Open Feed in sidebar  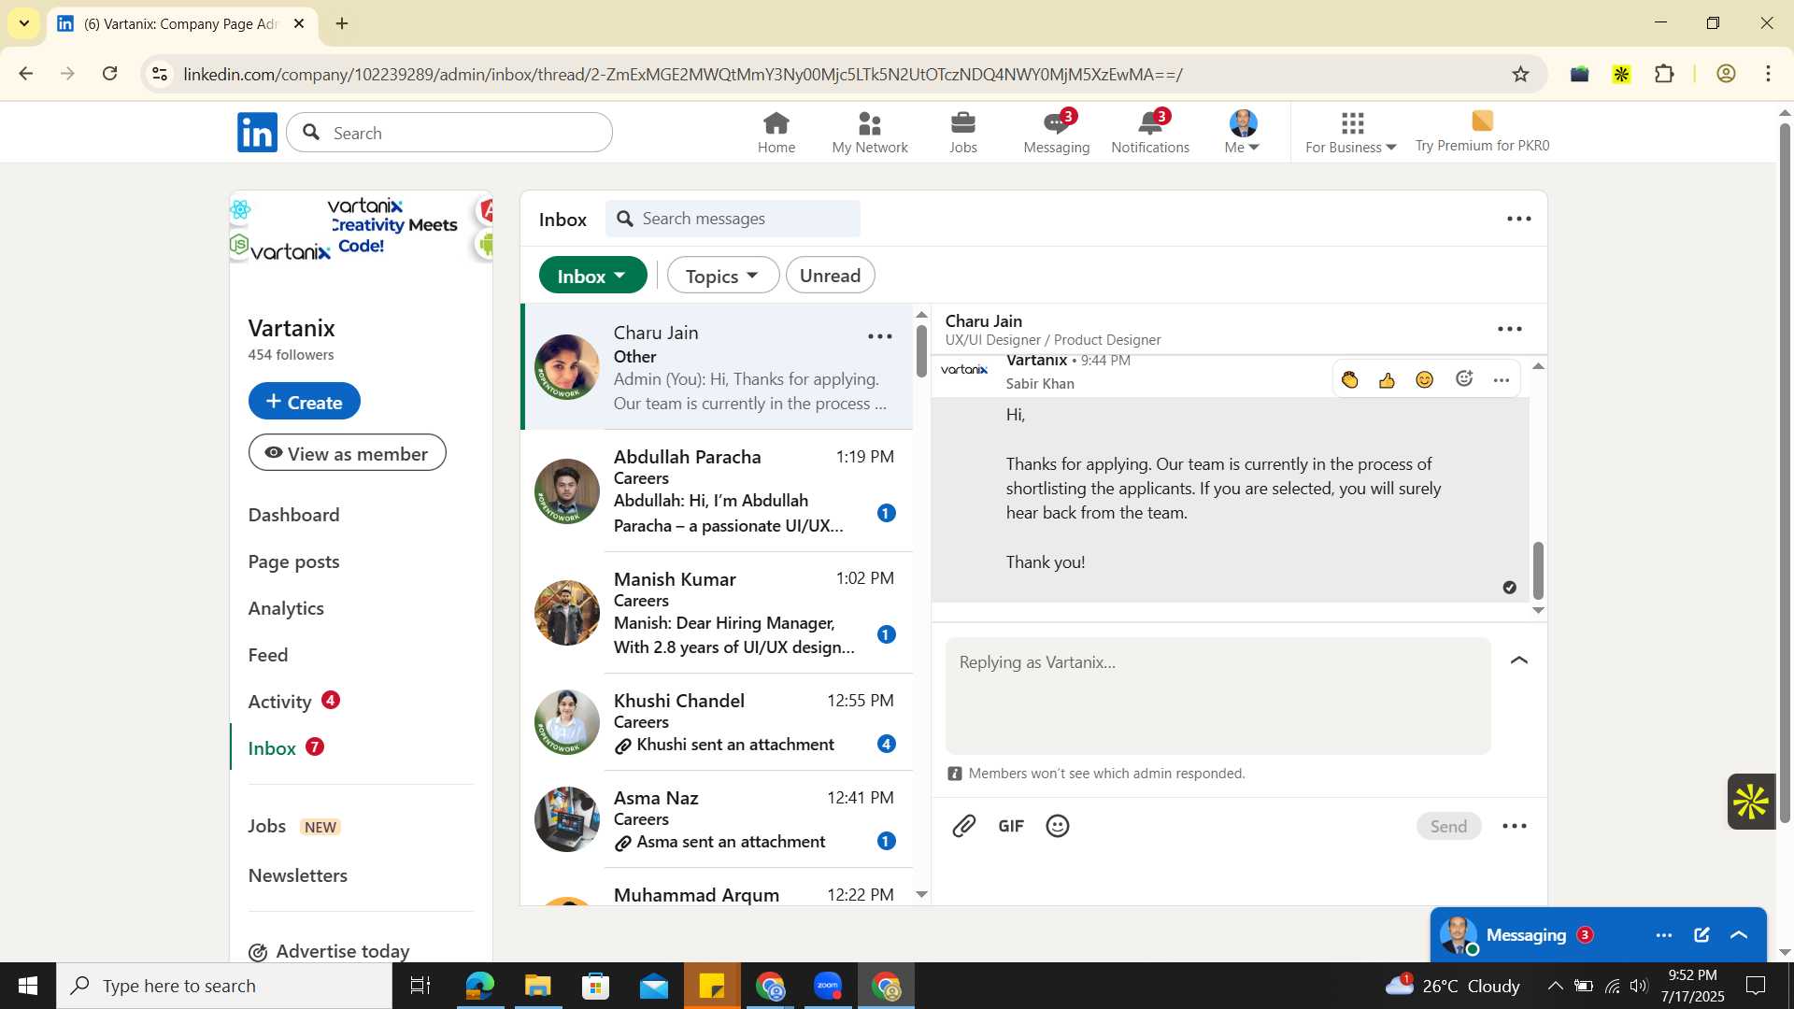tap(268, 655)
